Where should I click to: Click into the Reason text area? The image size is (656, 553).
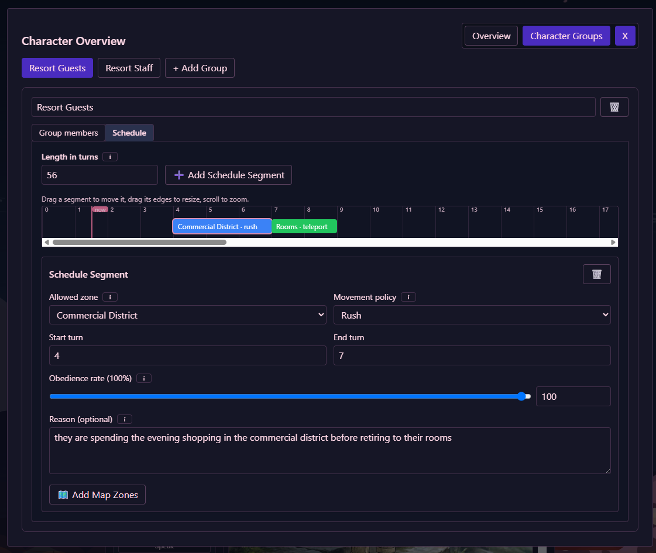pos(329,451)
